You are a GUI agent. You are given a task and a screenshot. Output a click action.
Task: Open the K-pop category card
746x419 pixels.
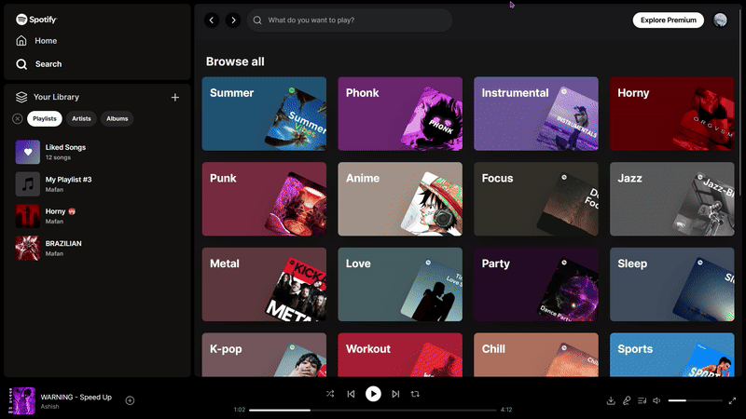[x=264, y=355]
